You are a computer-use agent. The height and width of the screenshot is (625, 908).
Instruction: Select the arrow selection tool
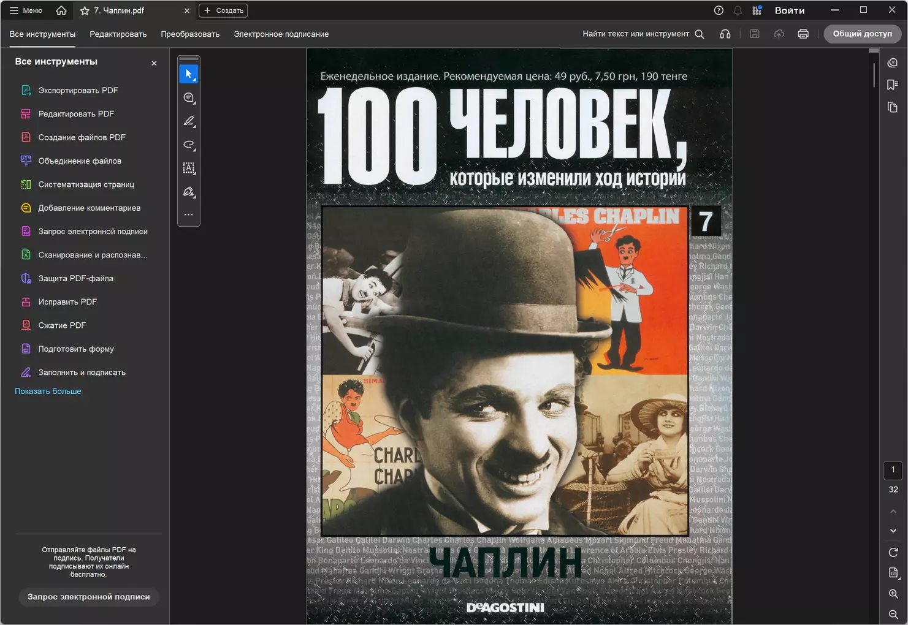[x=189, y=74]
